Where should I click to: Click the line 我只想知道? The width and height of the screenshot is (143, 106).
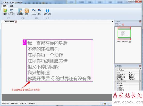click(39, 73)
